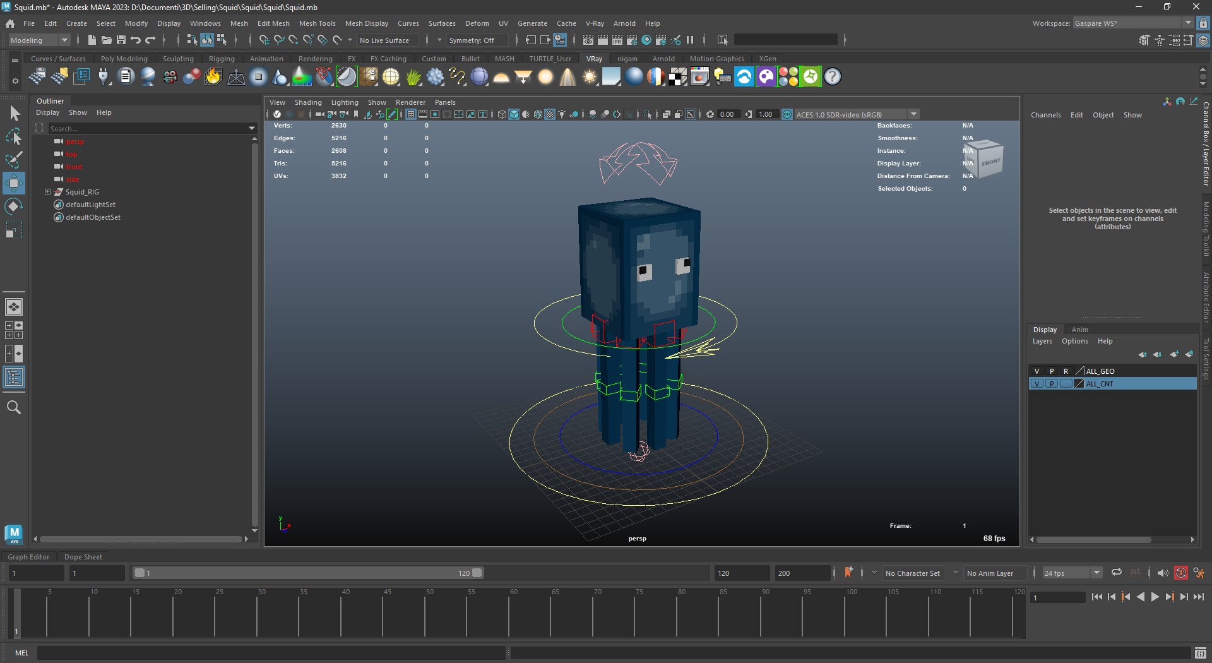This screenshot has width=1212, height=663.
Task: Toggle playback P box of ALL_CNT layer
Action: pos(1051,384)
